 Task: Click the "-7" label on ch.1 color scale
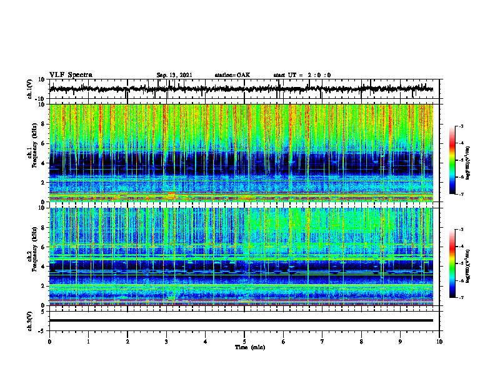(461, 194)
